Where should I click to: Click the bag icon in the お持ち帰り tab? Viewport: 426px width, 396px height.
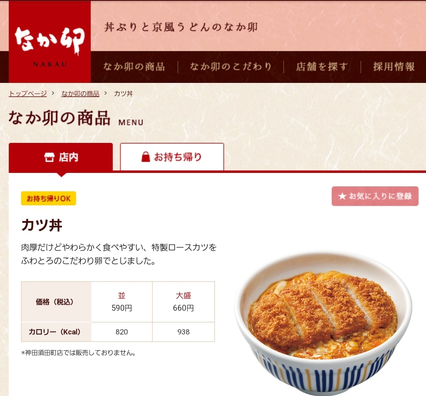point(146,157)
